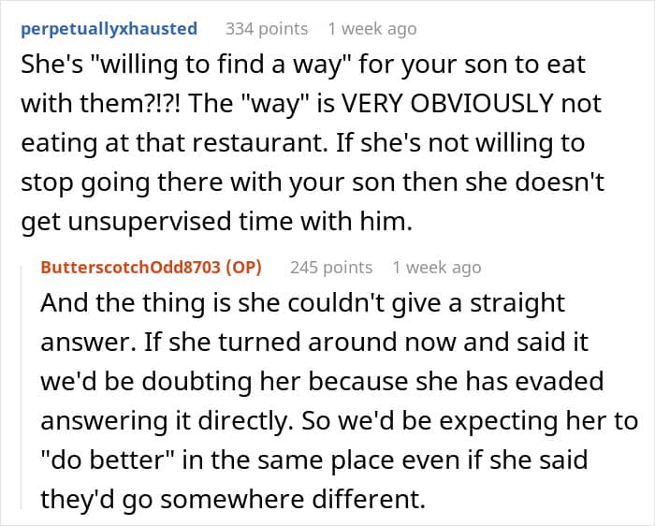This screenshot has height=526, width=655.
Task: Click the line starting "we'd be doubting her"
Action: point(322,382)
